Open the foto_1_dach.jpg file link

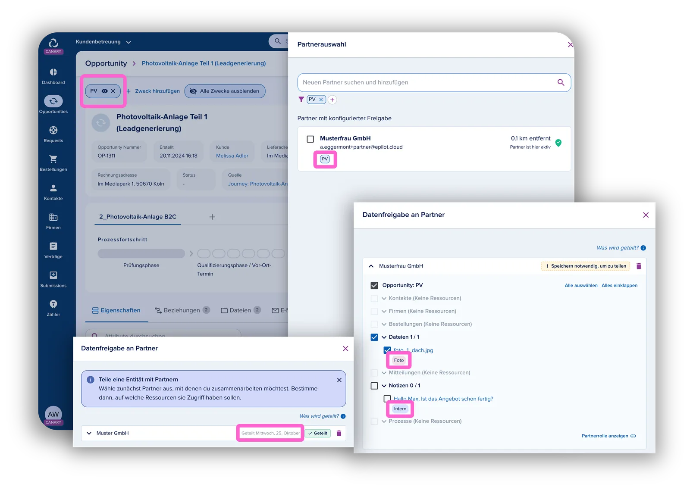coord(413,350)
